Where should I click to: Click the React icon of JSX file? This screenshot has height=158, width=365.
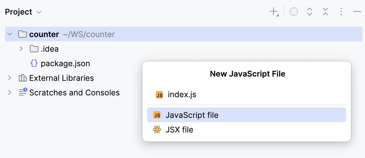[157, 130]
